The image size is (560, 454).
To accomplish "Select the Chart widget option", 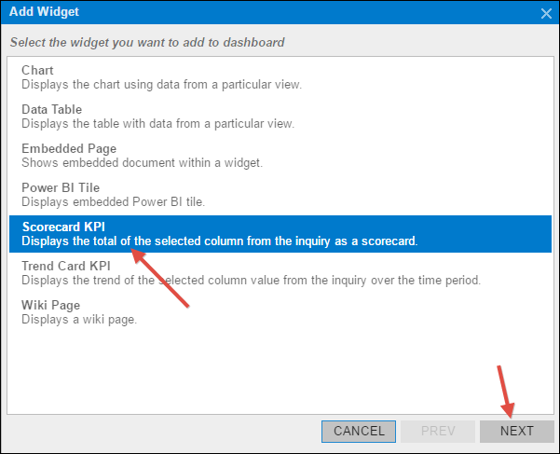I will (x=38, y=70).
